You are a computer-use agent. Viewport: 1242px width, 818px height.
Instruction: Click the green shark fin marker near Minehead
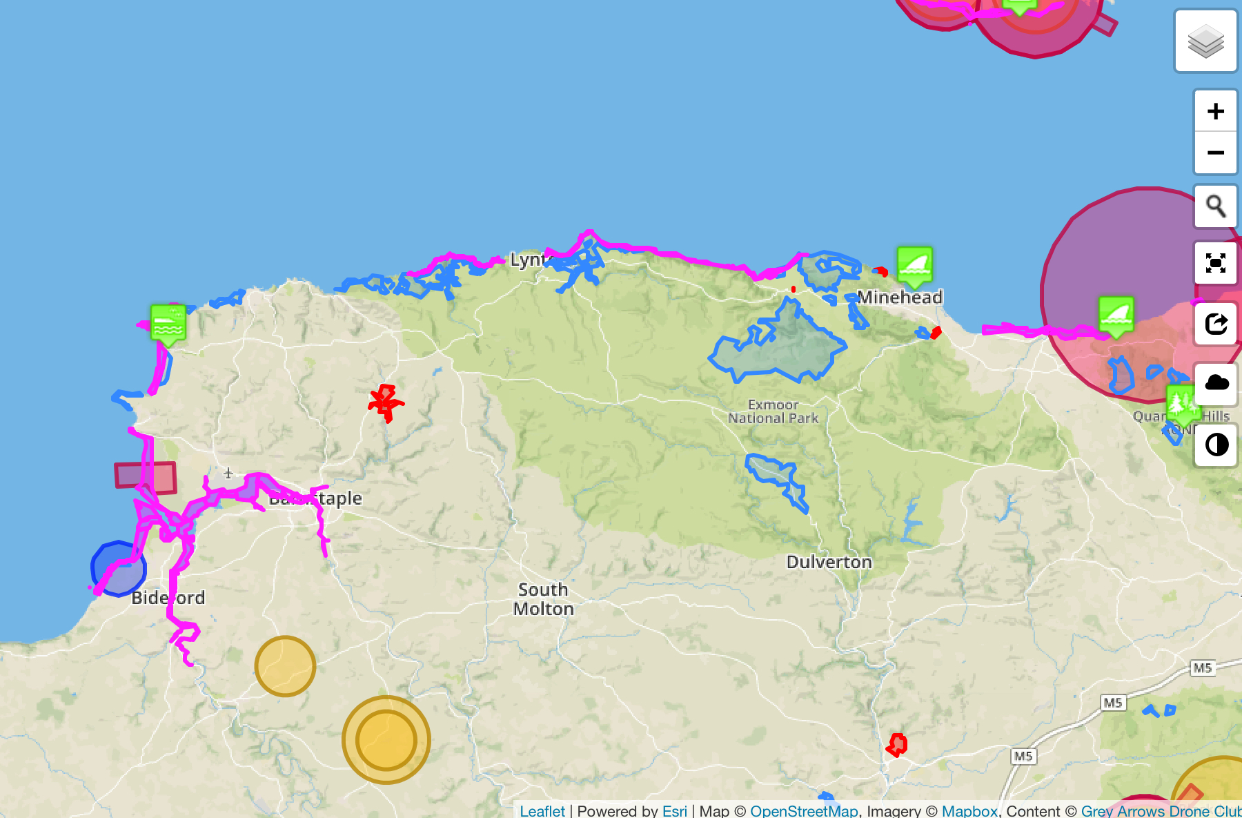click(x=914, y=266)
